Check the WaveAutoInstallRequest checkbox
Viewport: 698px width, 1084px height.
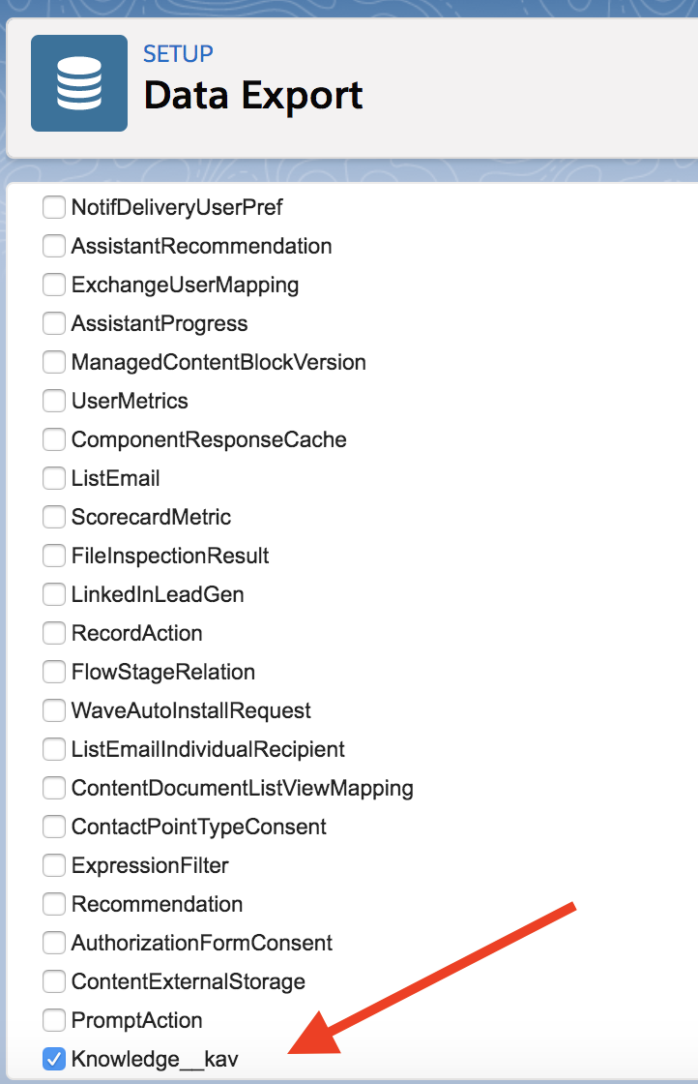point(54,710)
